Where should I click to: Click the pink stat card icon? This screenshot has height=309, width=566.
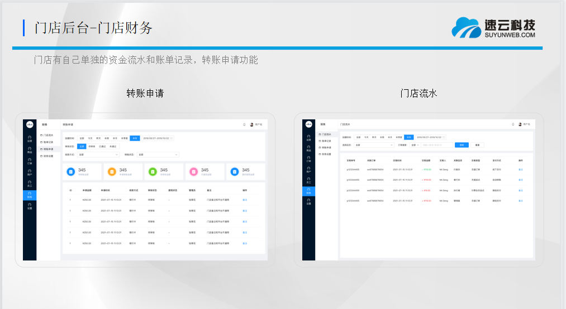pyautogui.click(x=193, y=172)
